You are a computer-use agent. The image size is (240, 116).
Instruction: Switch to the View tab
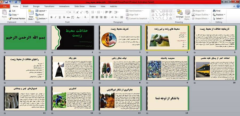pos(103,6)
